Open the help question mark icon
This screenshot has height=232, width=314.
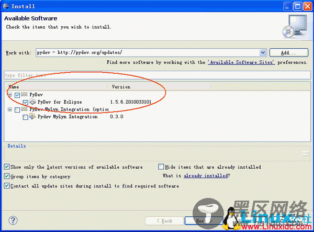point(13,220)
